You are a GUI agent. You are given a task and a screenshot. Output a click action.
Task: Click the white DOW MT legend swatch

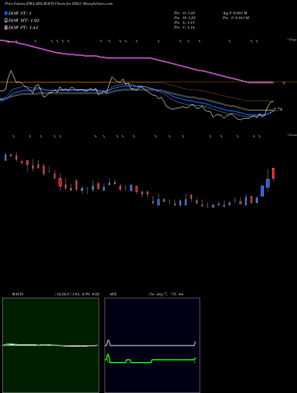click(x=6, y=21)
